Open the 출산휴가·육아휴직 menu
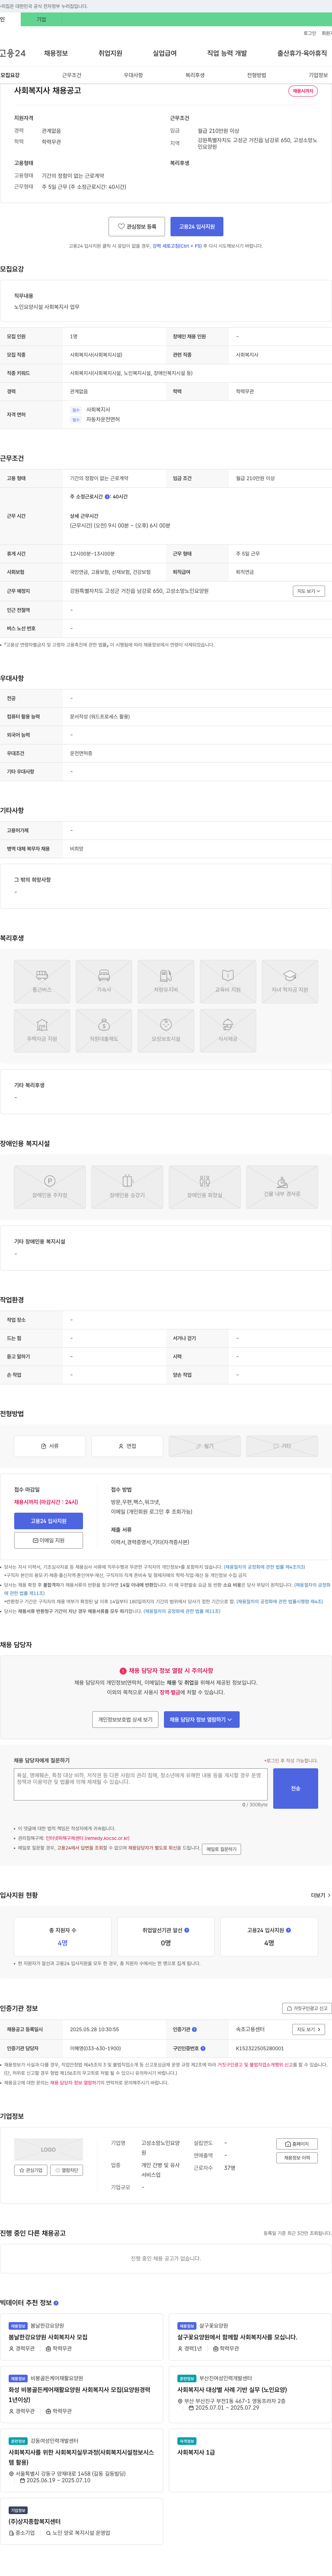This screenshot has width=332, height=2576. click(x=302, y=53)
